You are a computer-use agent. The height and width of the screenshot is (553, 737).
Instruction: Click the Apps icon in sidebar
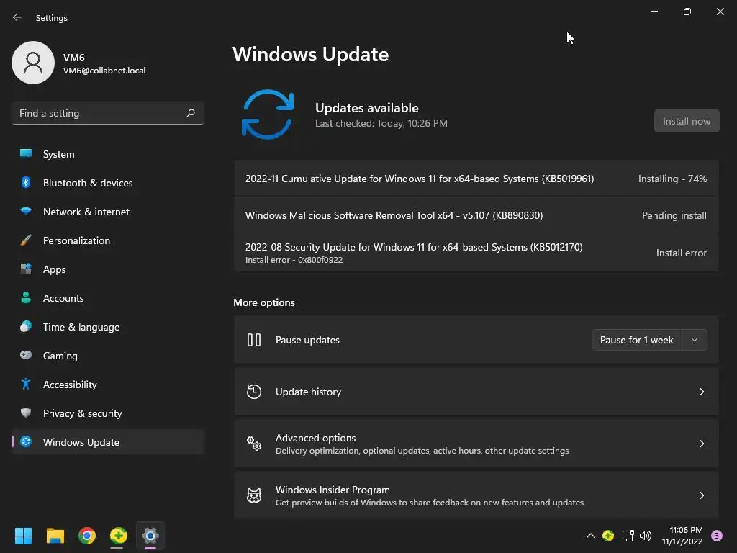[x=26, y=269]
